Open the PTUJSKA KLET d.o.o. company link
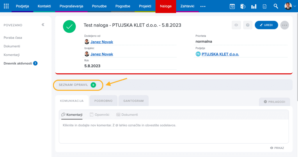This screenshot has width=298, height=157. (220, 54)
